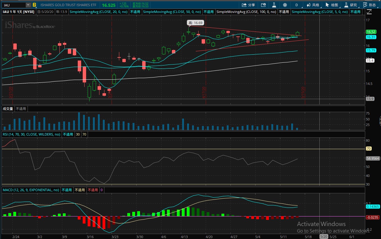Open the symbol selector dropdown arrow
This screenshot has height=239, width=381.
pos(28,5)
